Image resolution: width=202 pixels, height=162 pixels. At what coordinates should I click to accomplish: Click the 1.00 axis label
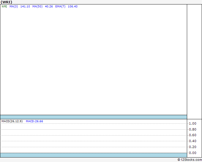point(192,123)
